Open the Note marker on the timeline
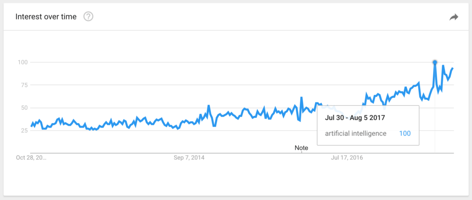The image size is (472, 200). (301, 148)
